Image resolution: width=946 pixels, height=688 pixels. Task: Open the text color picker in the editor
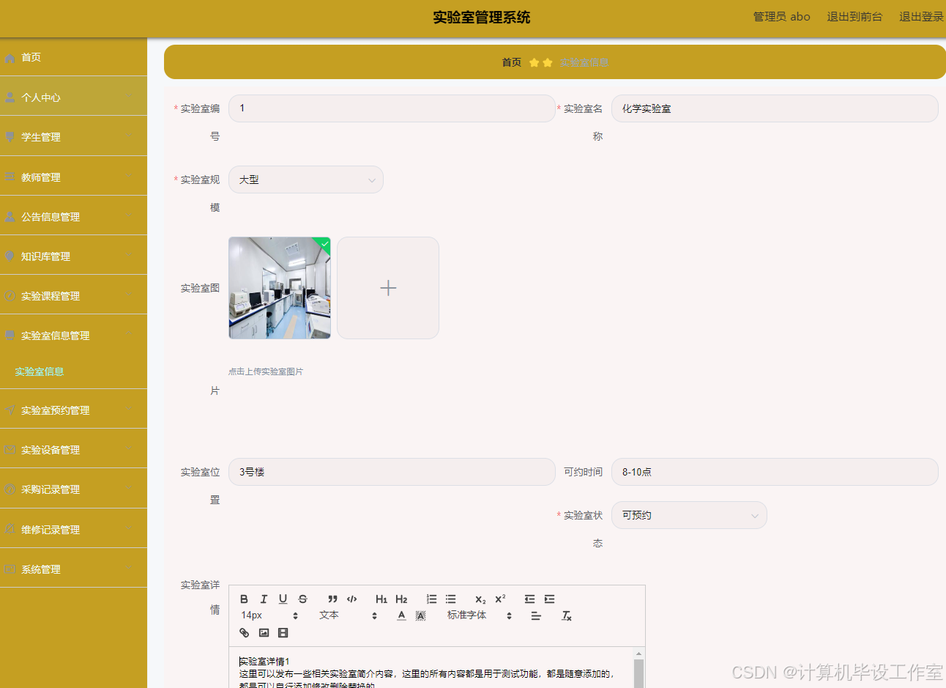(401, 615)
